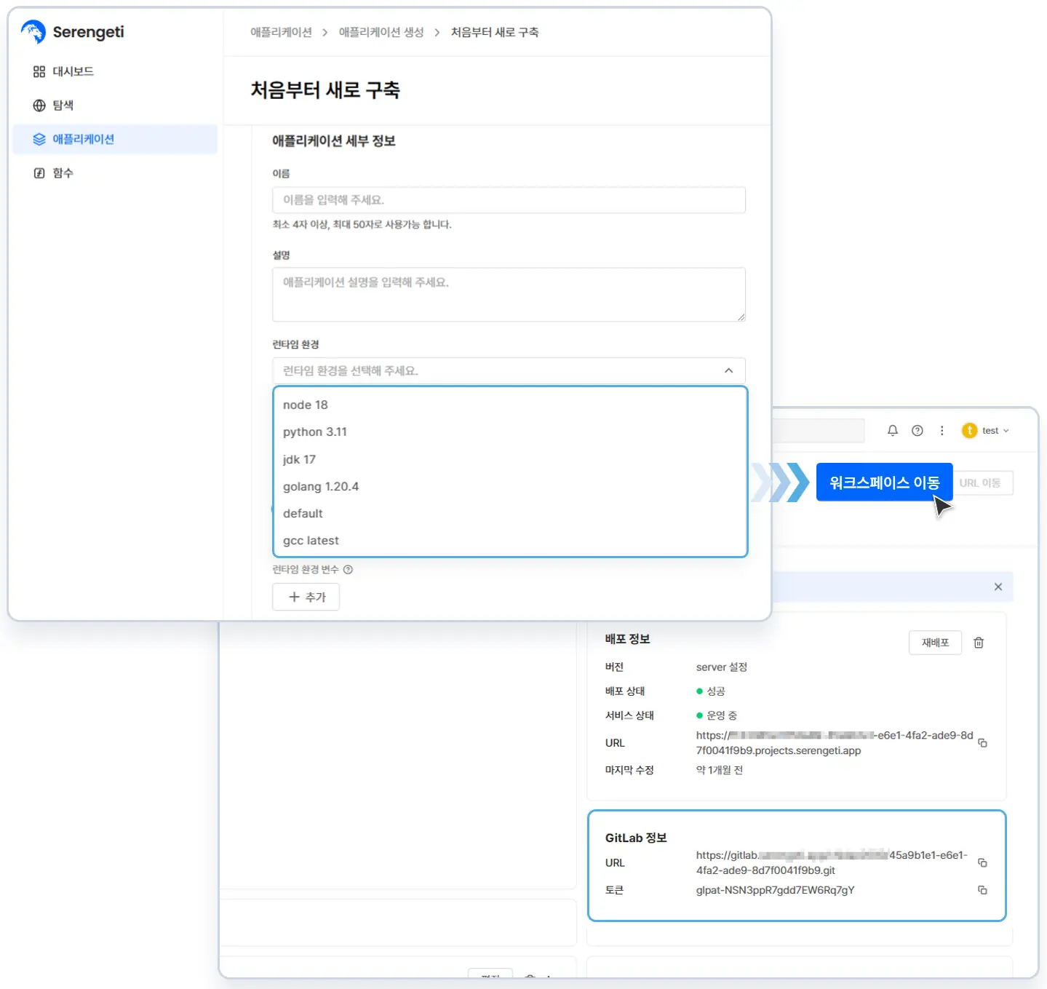The width and height of the screenshot is (1047, 989).
Task: Open the vertical three-dot more menu
Action: coord(941,431)
